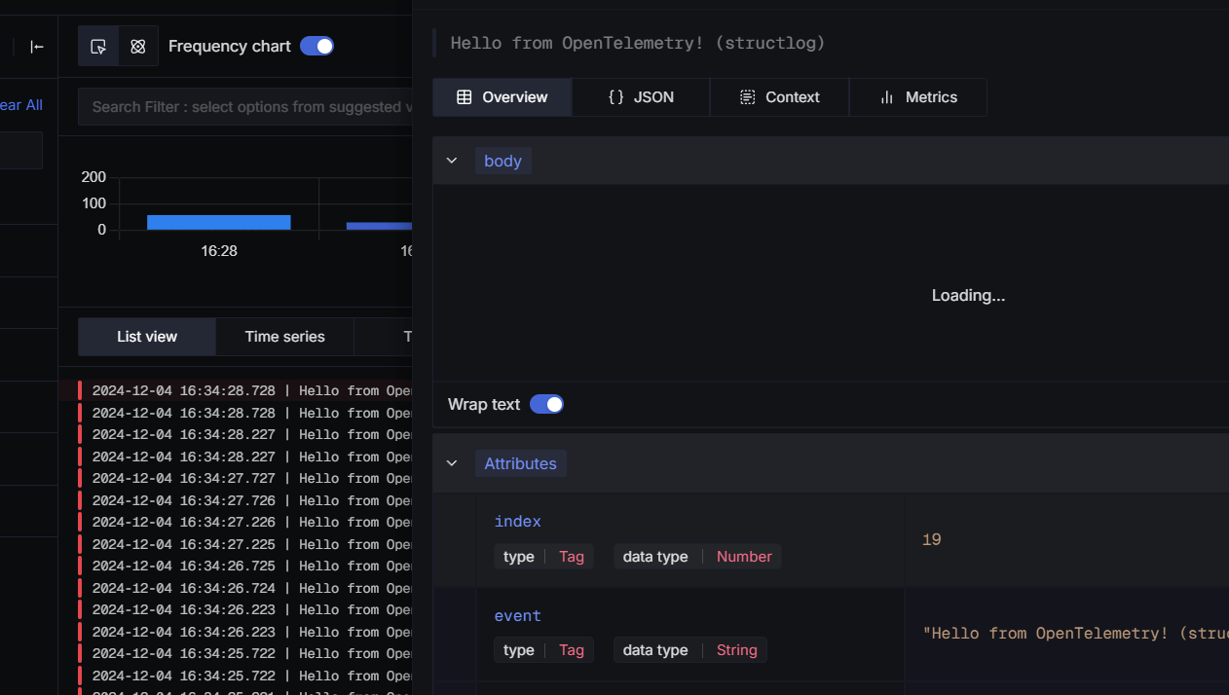
Task: Click the Clear All link
Action: pyautogui.click(x=20, y=105)
